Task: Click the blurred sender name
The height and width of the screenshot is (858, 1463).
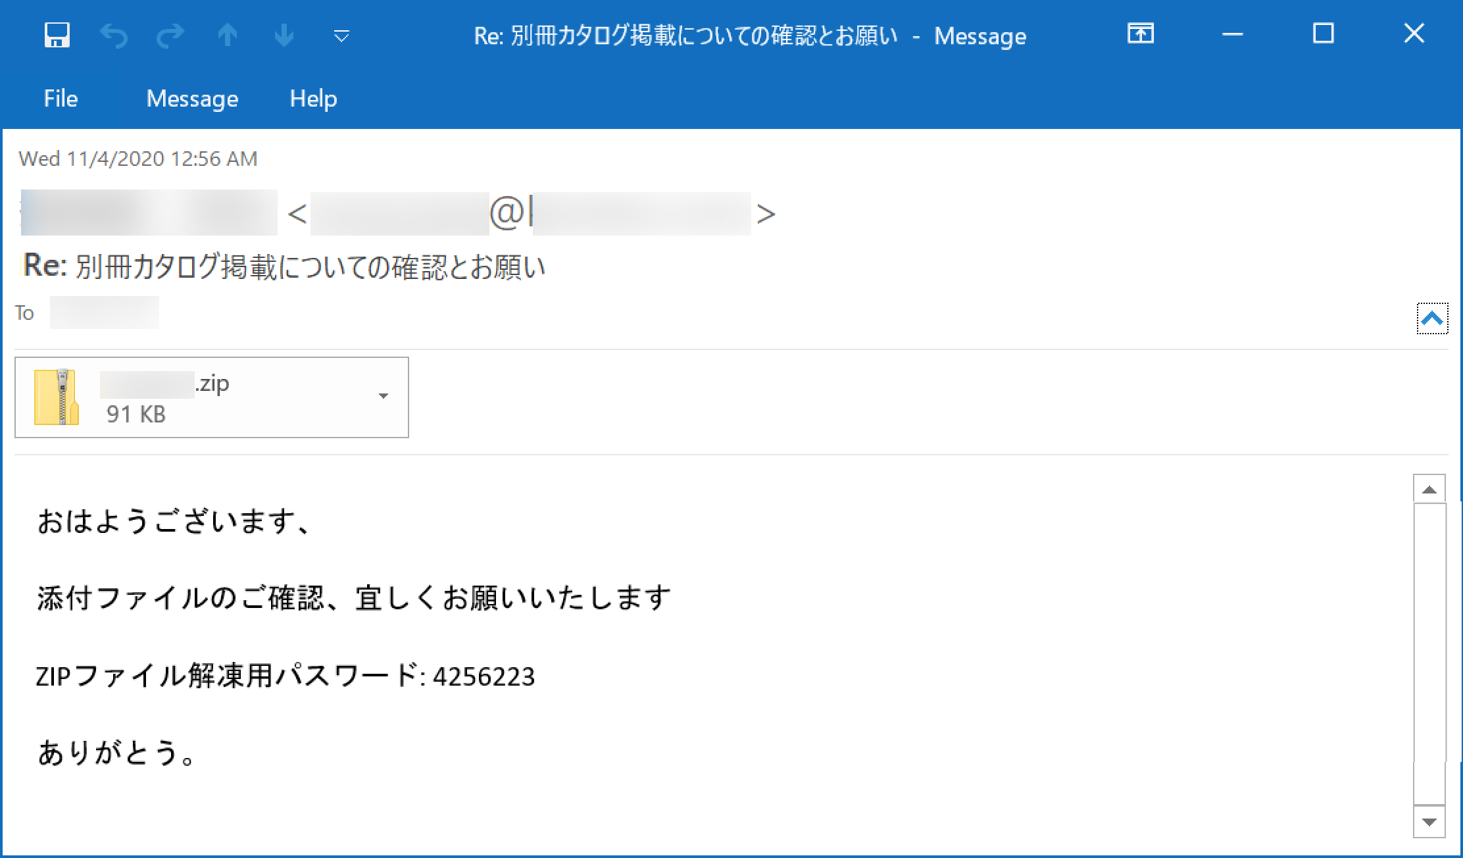Action: point(149,213)
